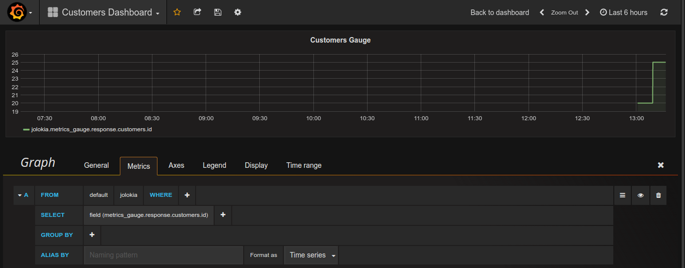Click the 13:00 time axis label
Image resolution: width=685 pixels, height=268 pixels.
click(636, 118)
